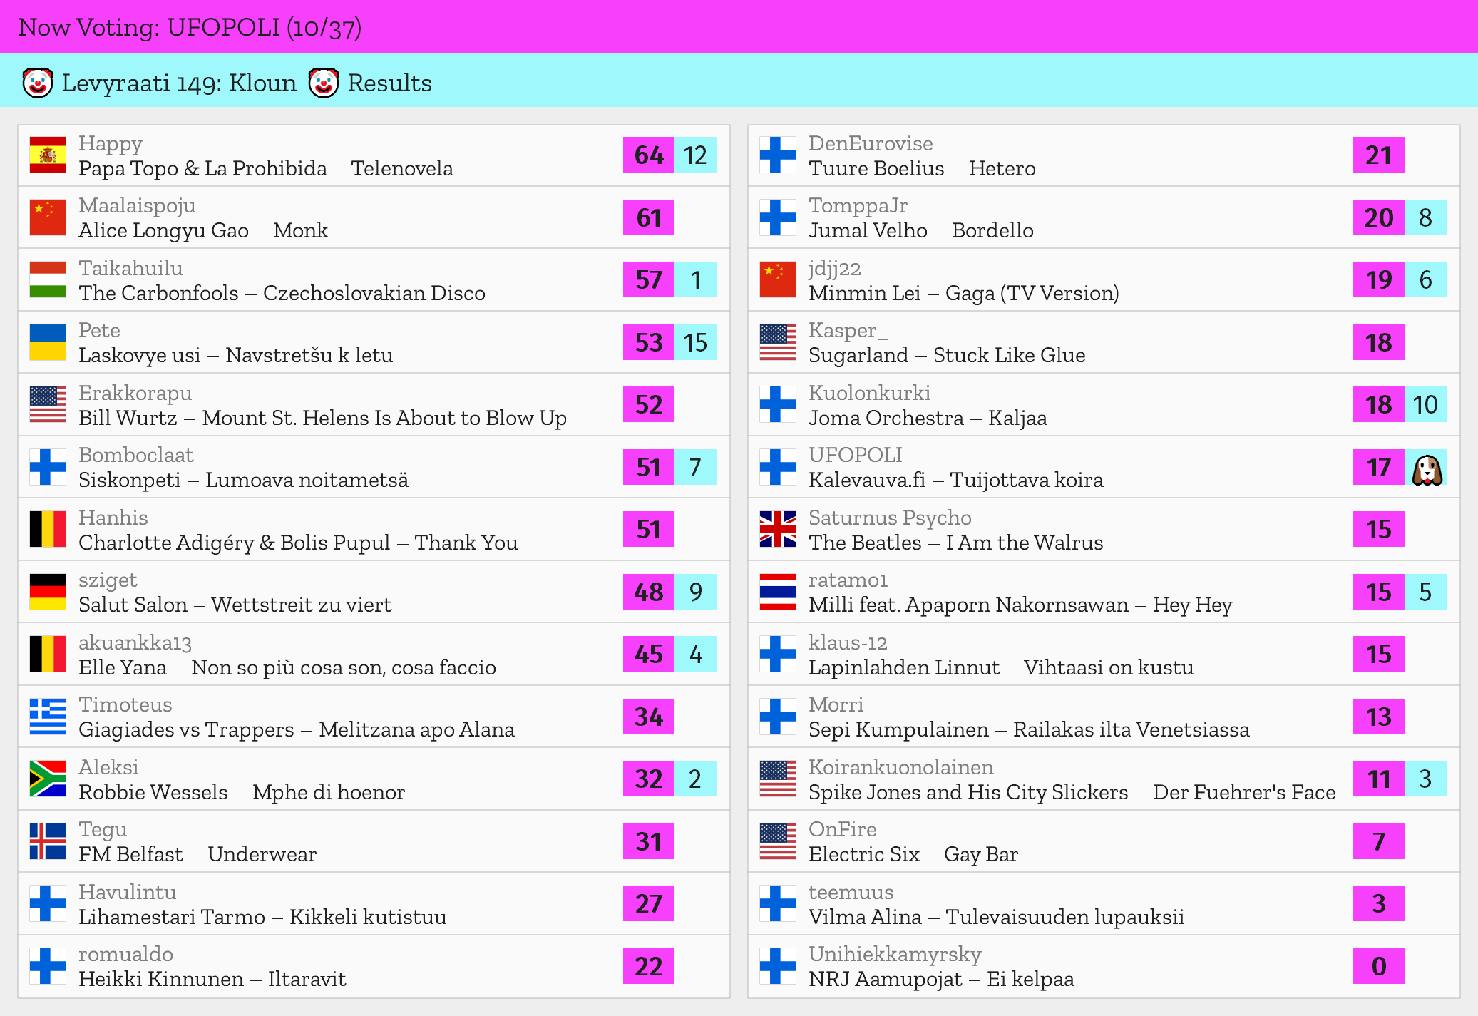This screenshot has width=1478, height=1016.
Task: Open Bill Wurtz Mount St. Helens entry
Action: tap(322, 419)
